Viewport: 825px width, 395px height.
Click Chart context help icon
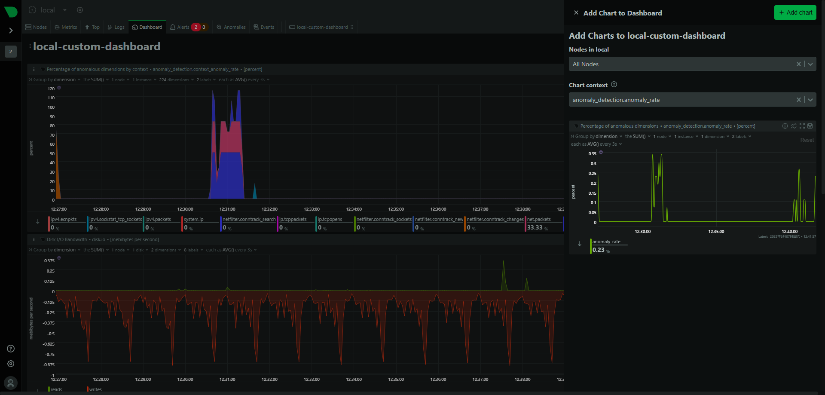pos(614,85)
